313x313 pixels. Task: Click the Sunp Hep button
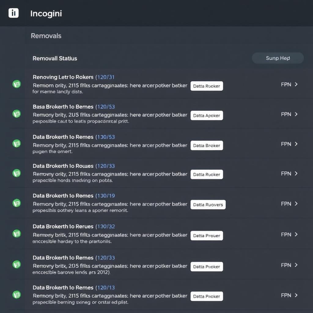[278, 58]
